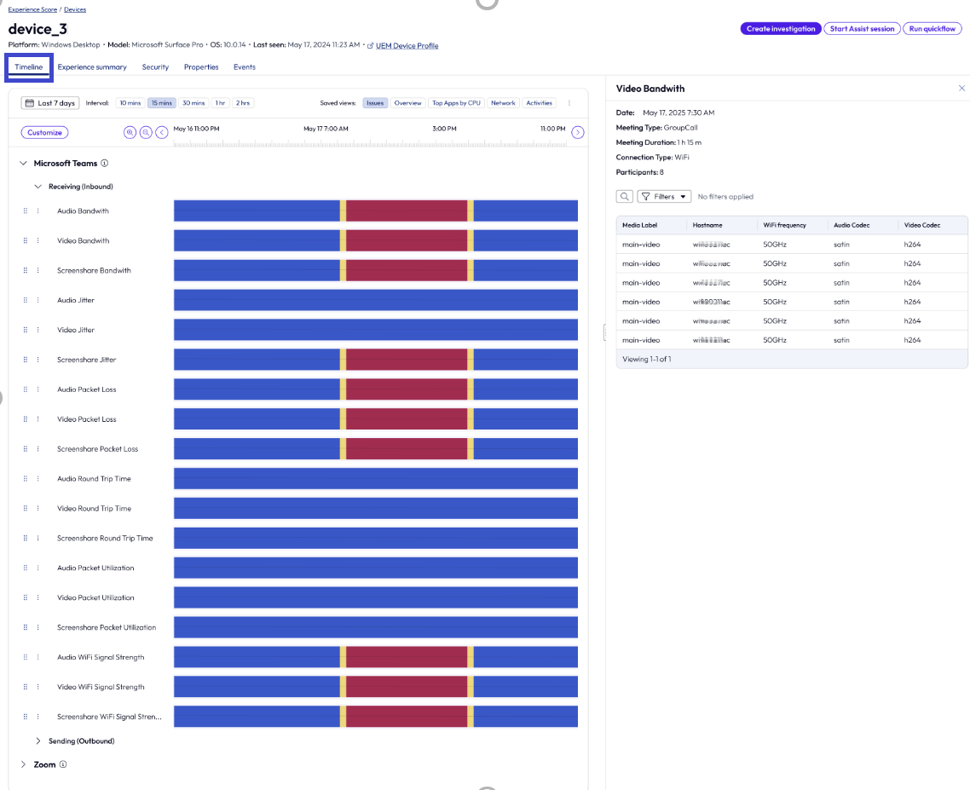Open saved views more options menu
Viewport: 970px width, 790px height.
click(x=569, y=103)
